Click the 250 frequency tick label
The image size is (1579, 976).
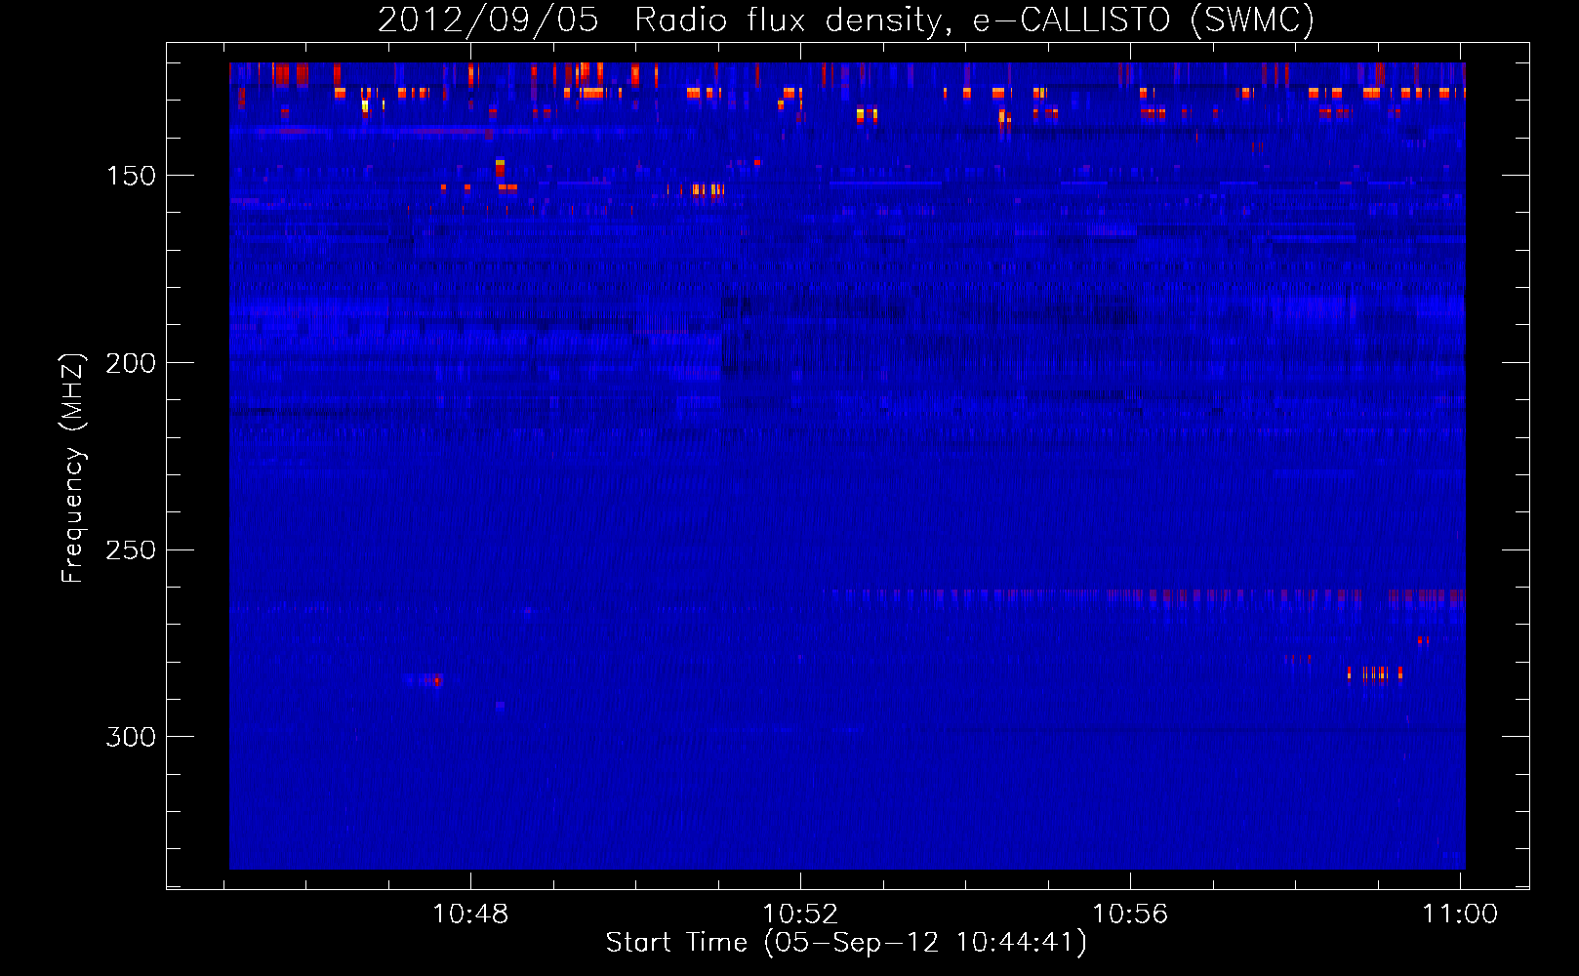pos(131,550)
